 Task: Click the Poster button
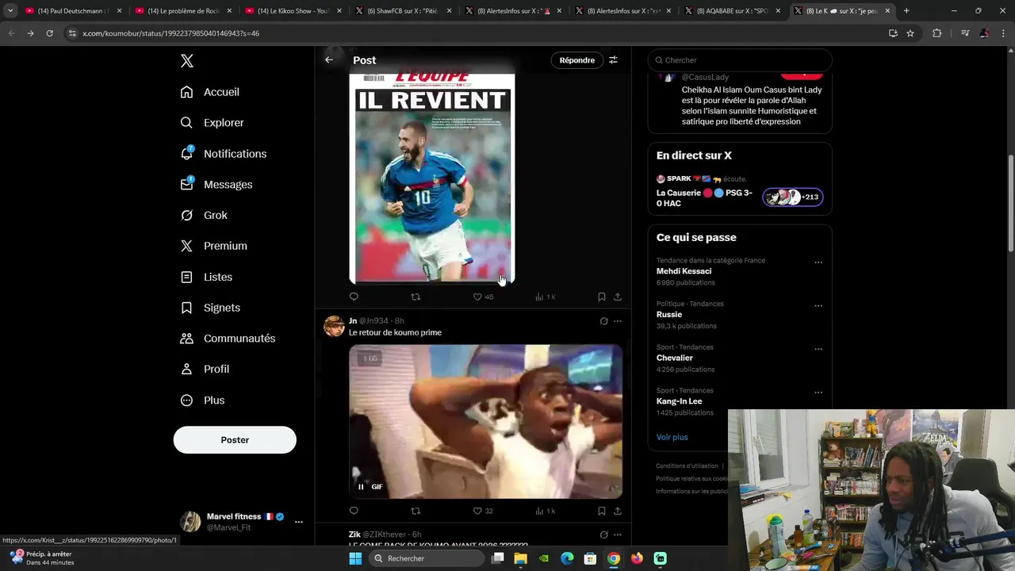click(235, 440)
